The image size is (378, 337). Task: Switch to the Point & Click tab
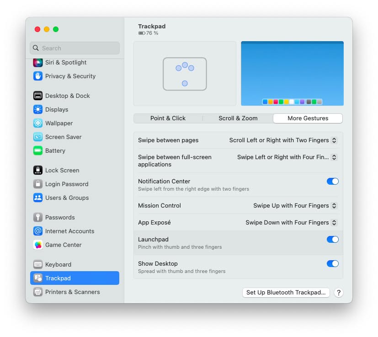[168, 118]
